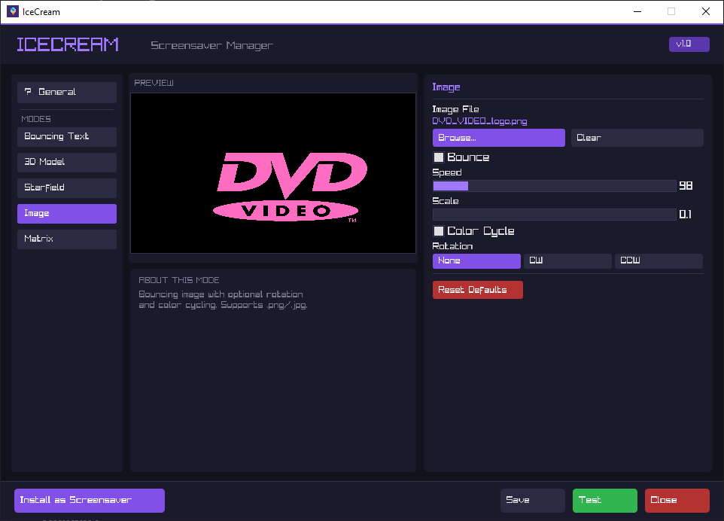
Task: Set rotation to CCW
Action: coord(659,261)
